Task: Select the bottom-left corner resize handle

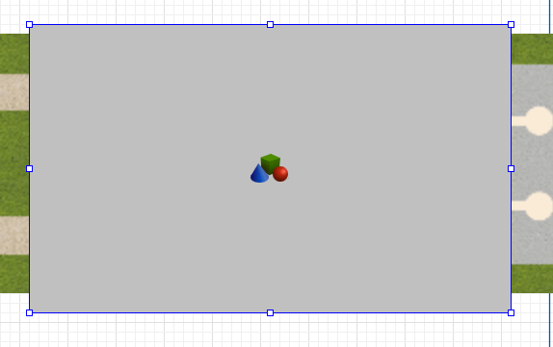Action: (x=29, y=312)
